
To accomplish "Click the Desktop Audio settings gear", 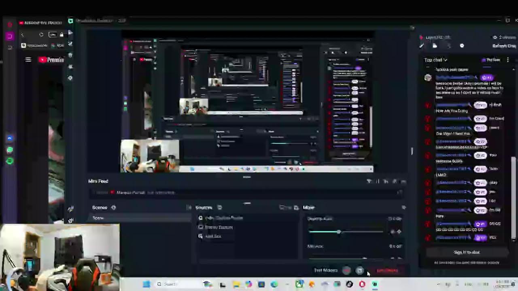I will (399, 232).
